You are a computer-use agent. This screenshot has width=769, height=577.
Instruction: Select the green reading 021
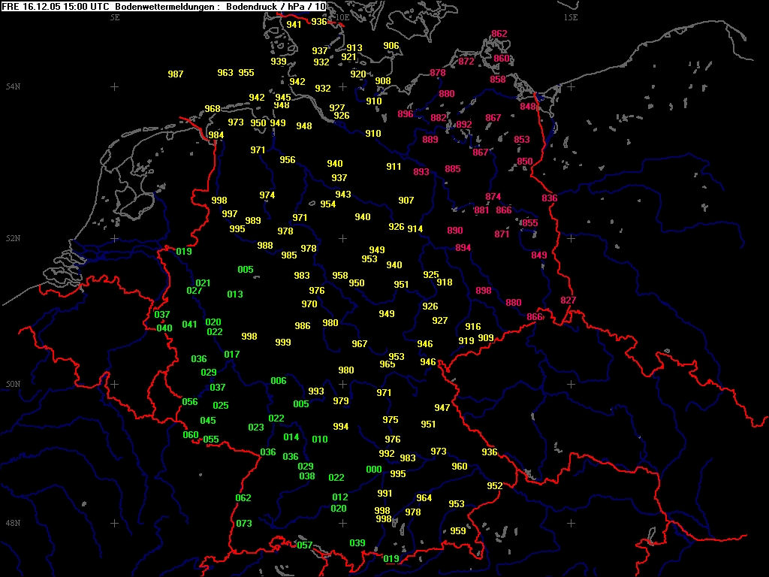pyautogui.click(x=203, y=283)
